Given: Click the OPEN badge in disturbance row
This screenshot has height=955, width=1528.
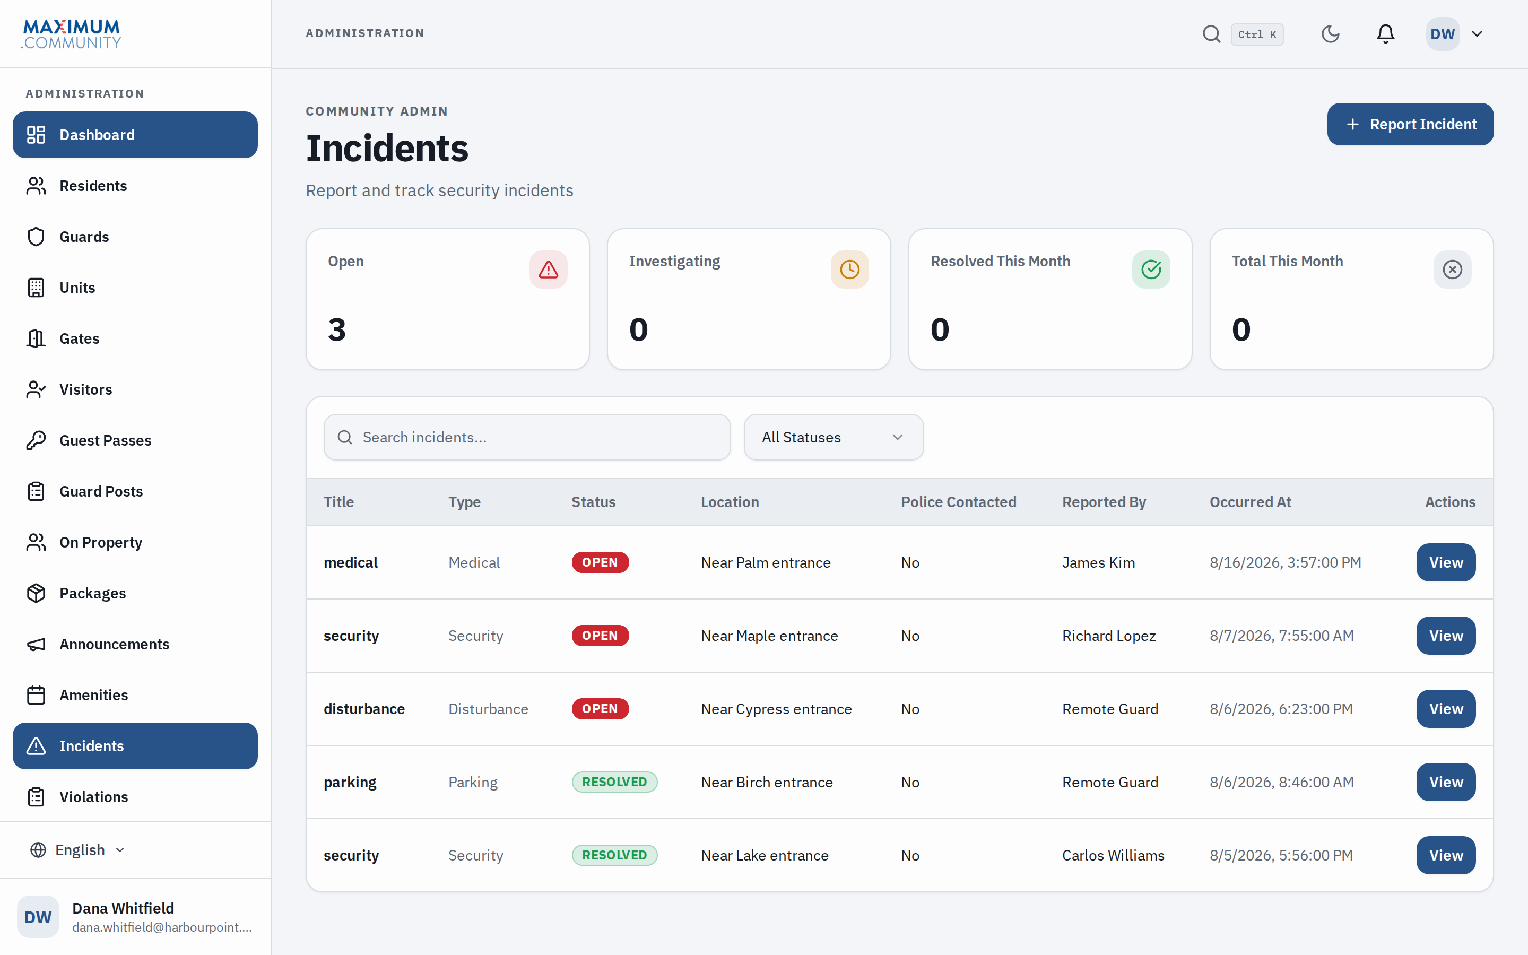Looking at the screenshot, I should tap(600, 709).
